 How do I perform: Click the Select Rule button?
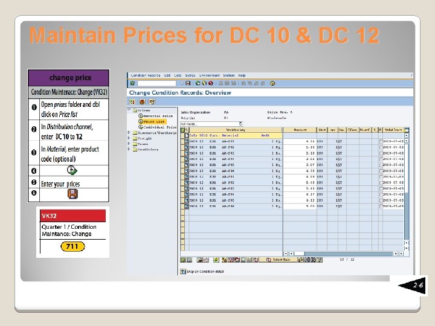[x=279, y=260]
